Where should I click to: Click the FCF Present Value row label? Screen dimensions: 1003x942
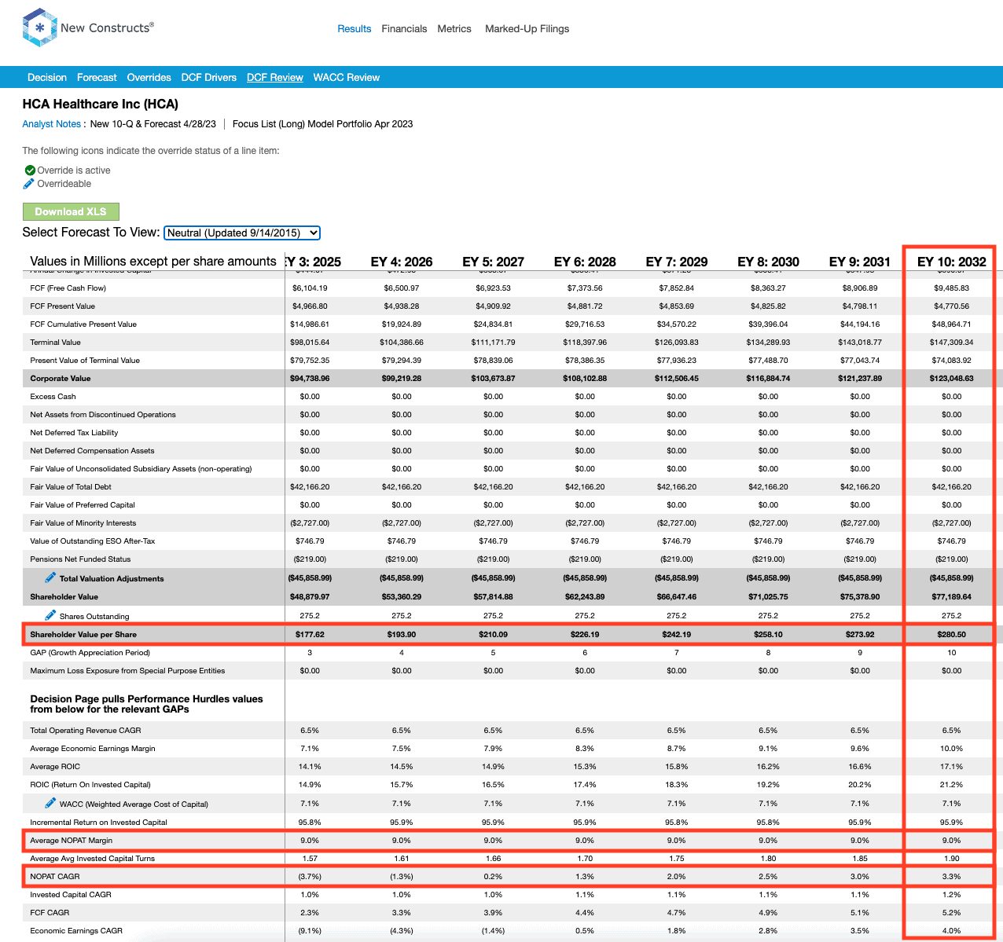(62, 306)
